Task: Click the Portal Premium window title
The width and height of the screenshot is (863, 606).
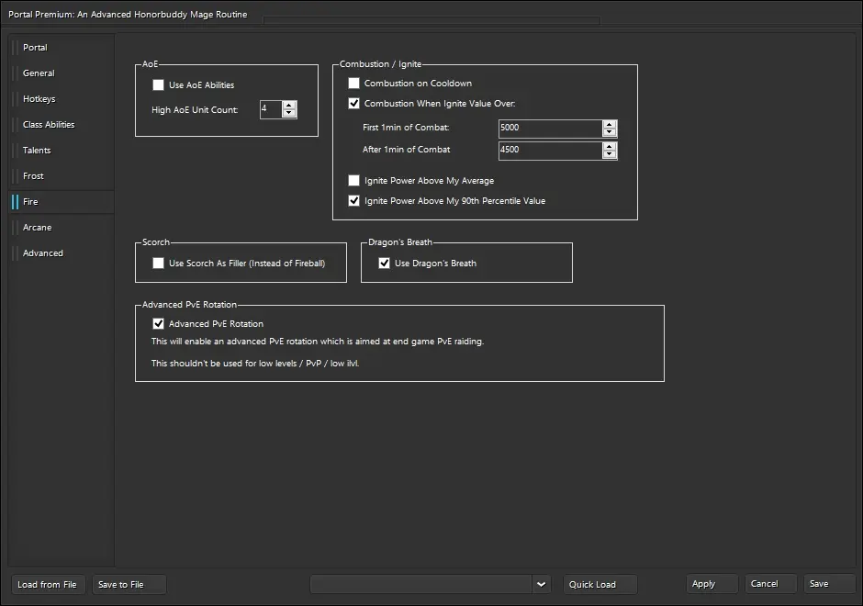Action: [128, 15]
